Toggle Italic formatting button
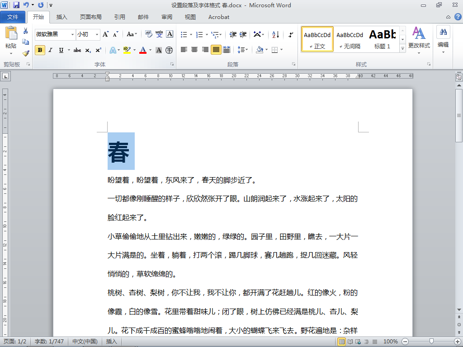Image resolution: width=463 pixels, height=347 pixels. coord(51,50)
